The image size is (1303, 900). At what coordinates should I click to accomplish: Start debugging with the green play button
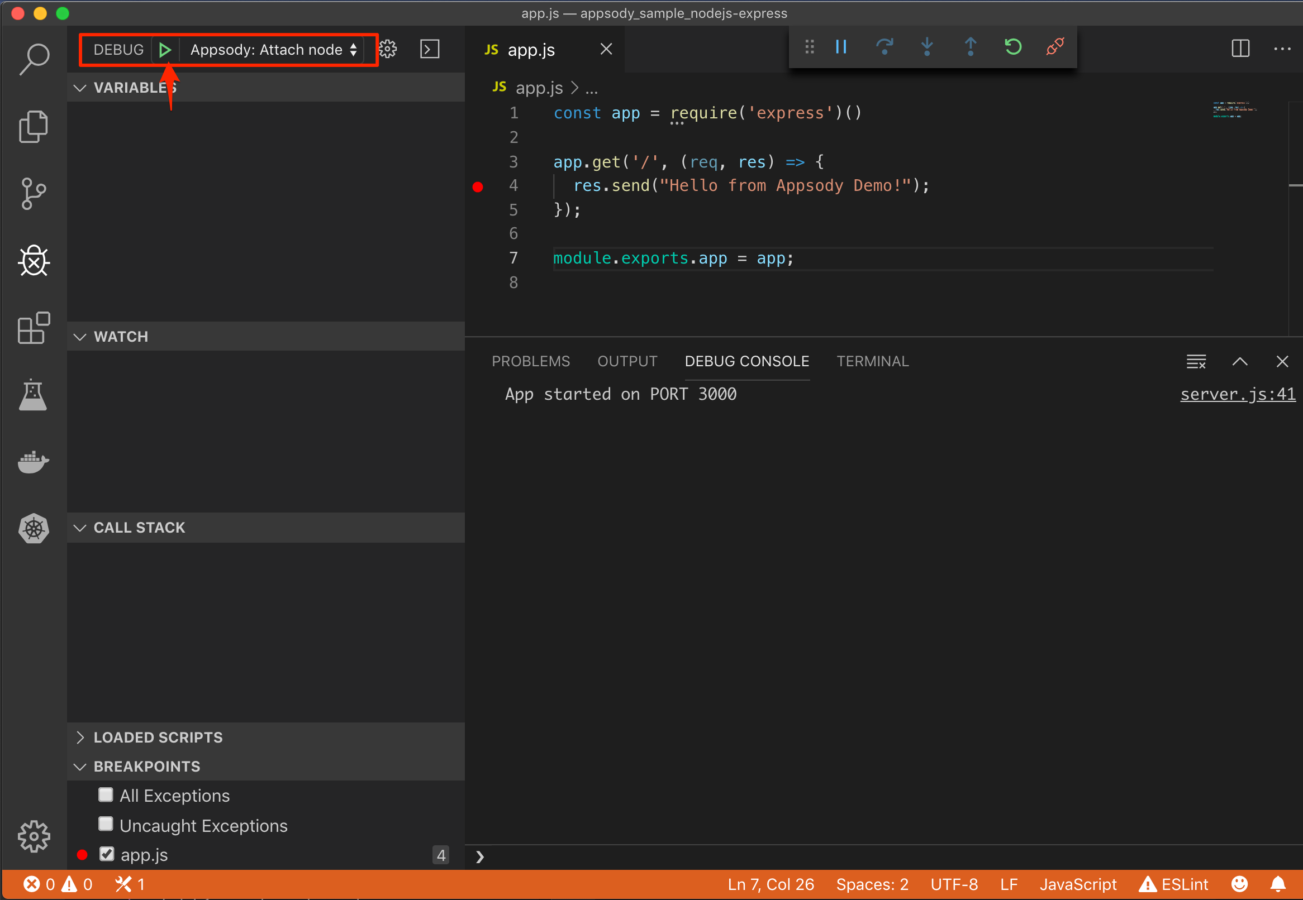pos(165,50)
